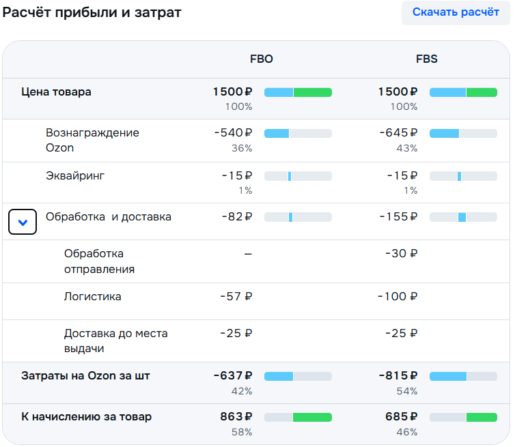Click FBS Обработка и доставка bar
This screenshot has width=515, height=447.
pos(462,217)
